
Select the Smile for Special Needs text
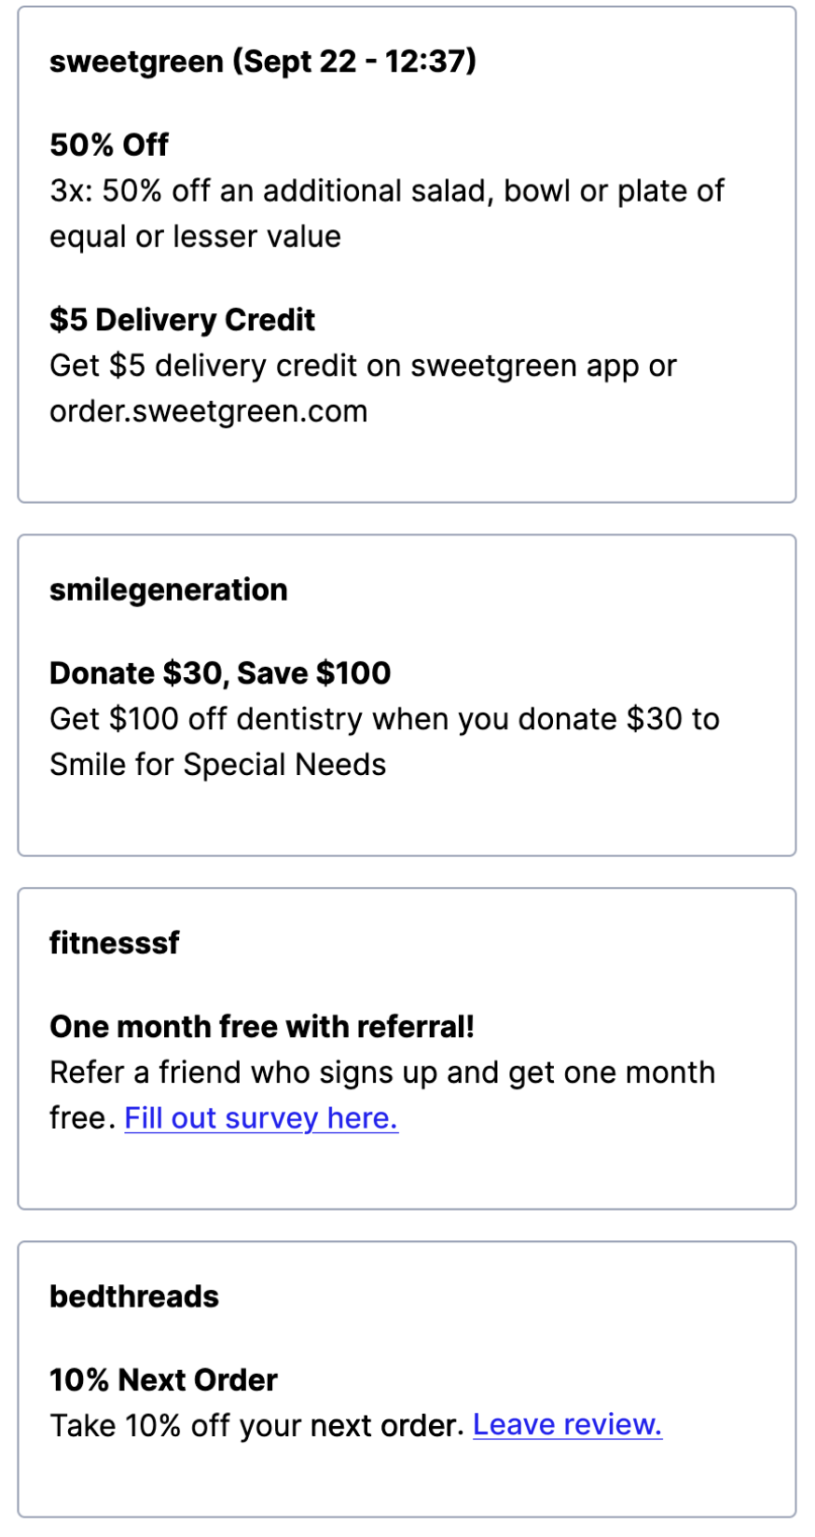(x=217, y=765)
